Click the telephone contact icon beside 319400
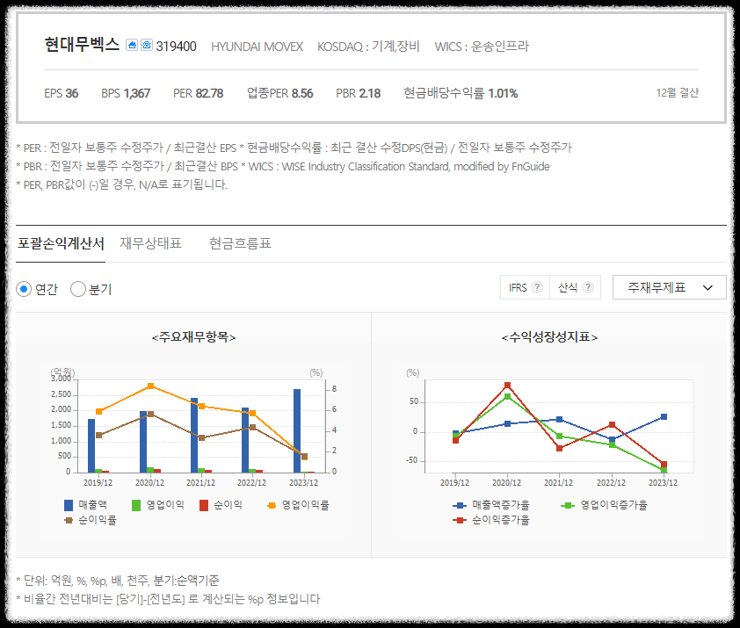This screenshot has width=740, height=628. click(147, 46)
